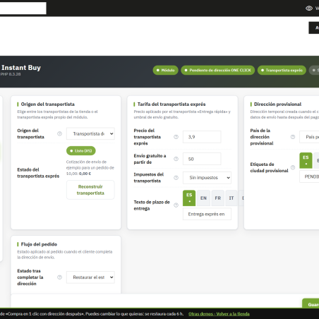Click the Listo (#5) status badge

(81, 151)
